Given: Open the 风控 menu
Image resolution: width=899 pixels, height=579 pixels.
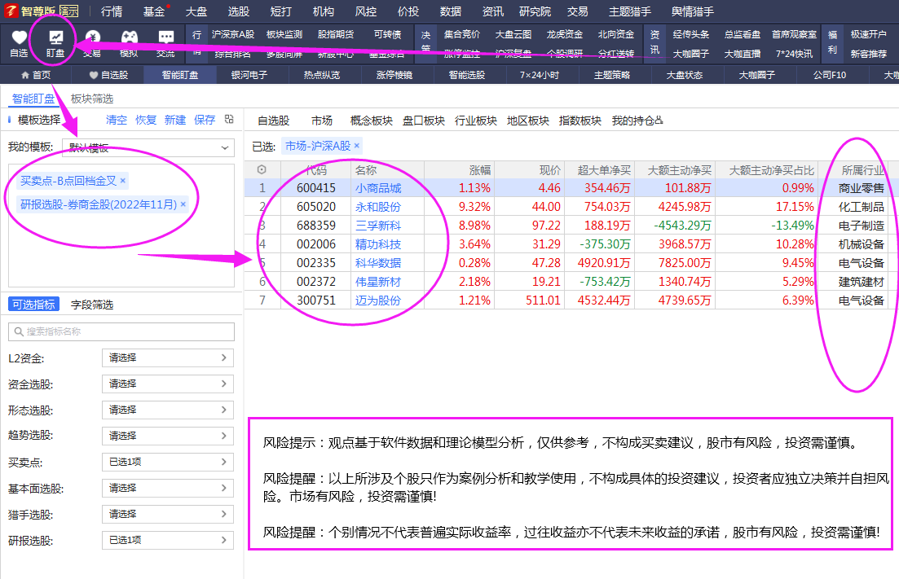Looking at the screenshot, I should (x=366, y=11).
